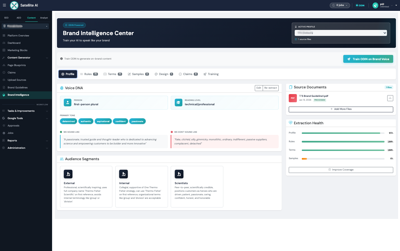Click the Audience Segments people icon
This screenshot has width=400, height=251.
point(62,159)
